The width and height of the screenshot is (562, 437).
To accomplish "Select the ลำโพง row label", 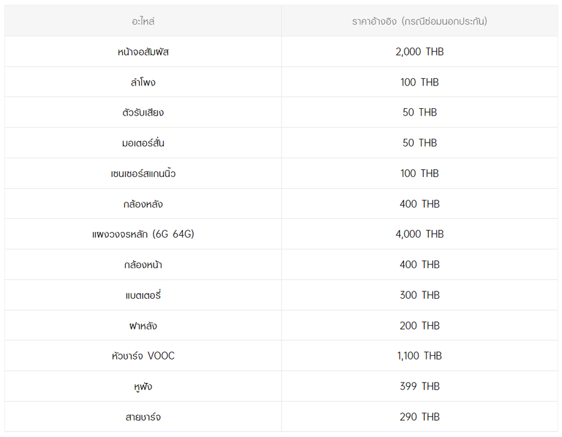I will point(143,82).
